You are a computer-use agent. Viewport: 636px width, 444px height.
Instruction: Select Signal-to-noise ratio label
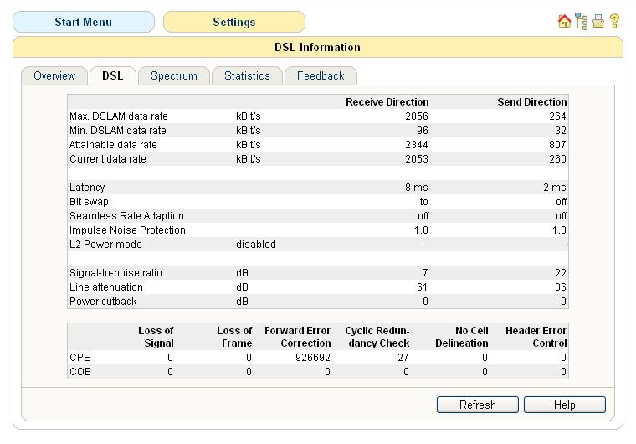pos(115,272)
